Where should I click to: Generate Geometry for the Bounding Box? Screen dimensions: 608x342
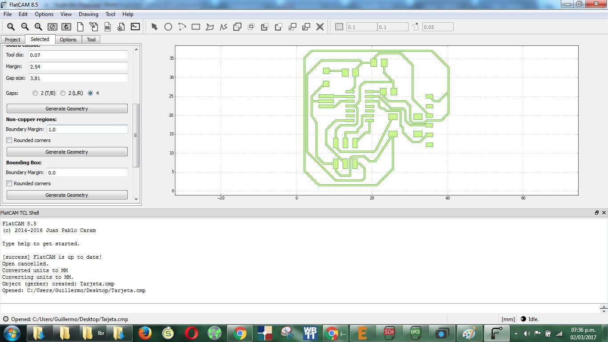click(x=67, y=195)
